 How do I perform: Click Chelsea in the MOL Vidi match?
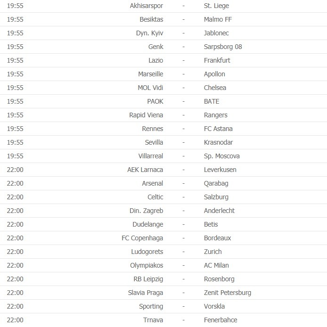pos(215,88)
